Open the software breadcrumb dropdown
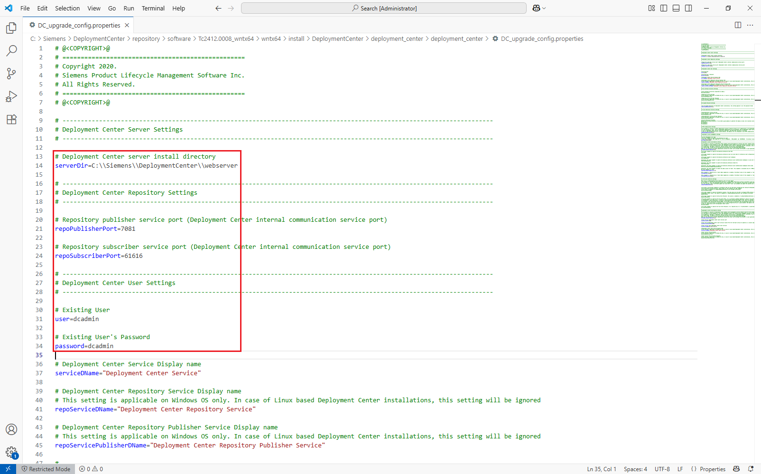The width and height of the screenshot is (761, 474). tap(179, 38)
